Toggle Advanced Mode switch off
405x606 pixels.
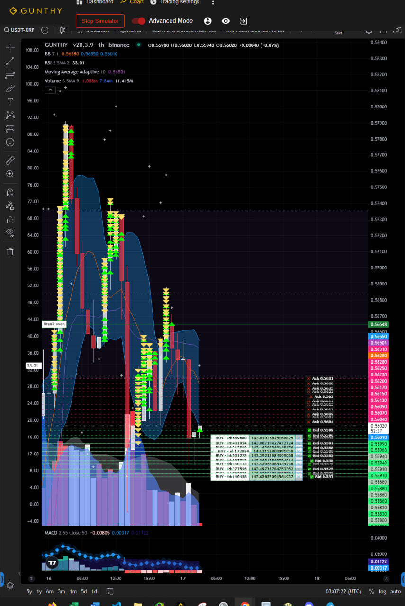[x=139, y=21]
